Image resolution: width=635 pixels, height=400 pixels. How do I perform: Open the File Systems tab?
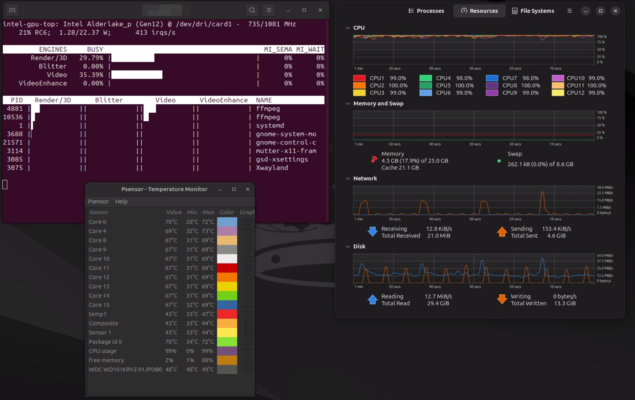click(533, 11)
